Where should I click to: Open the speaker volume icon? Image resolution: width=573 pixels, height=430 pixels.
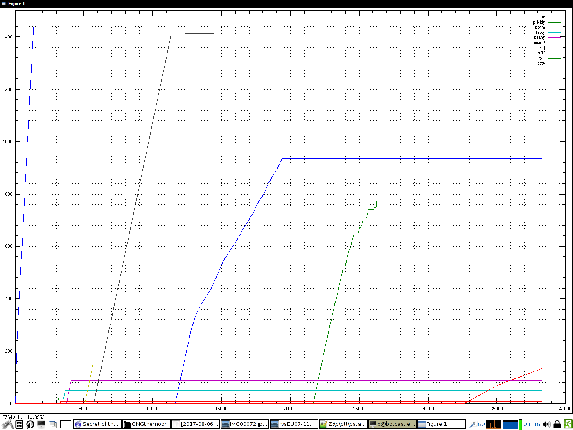click(x=546, y=424)
